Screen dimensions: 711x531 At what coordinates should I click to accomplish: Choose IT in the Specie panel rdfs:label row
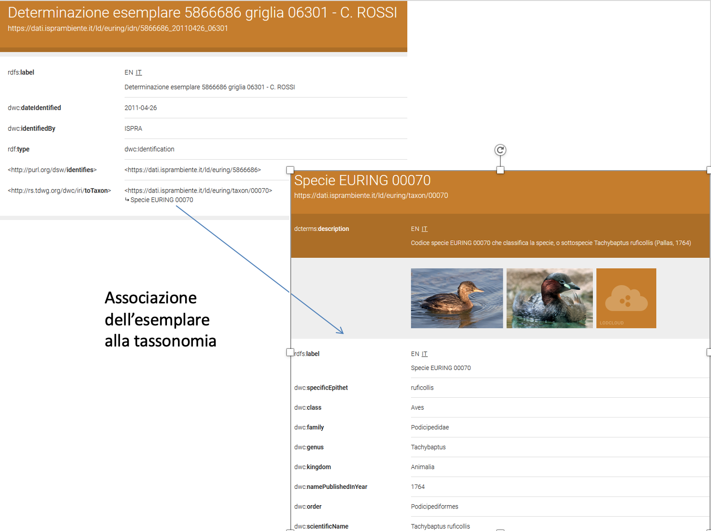click(425, 354)
